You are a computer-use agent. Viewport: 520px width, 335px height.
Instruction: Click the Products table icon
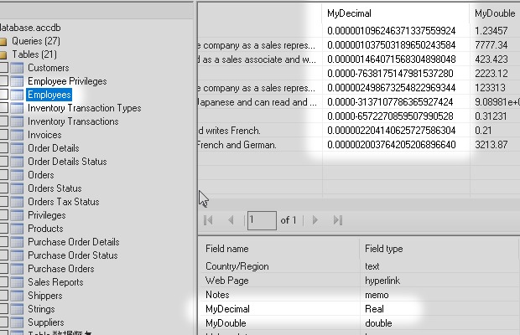click(x=17, y=229)
